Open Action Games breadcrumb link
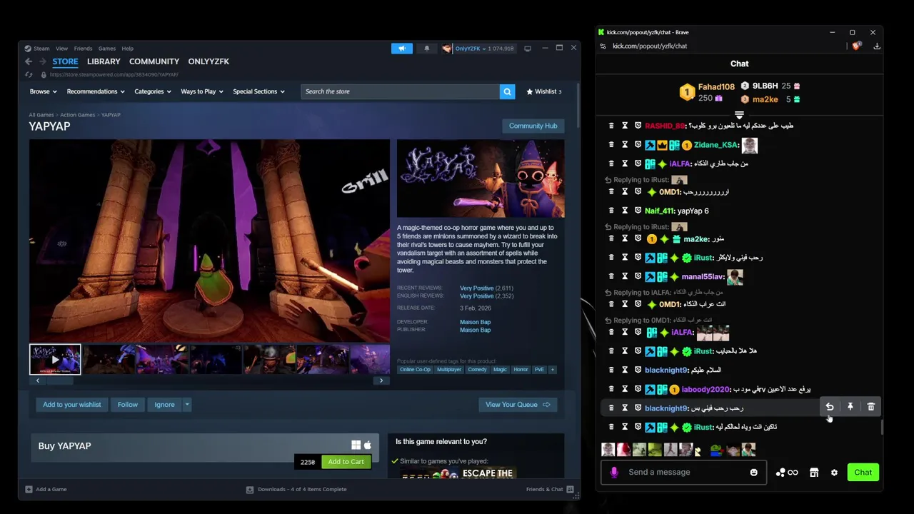Image resolution: width=914 pixels, height=514 pixels. (x=77, y=115)
